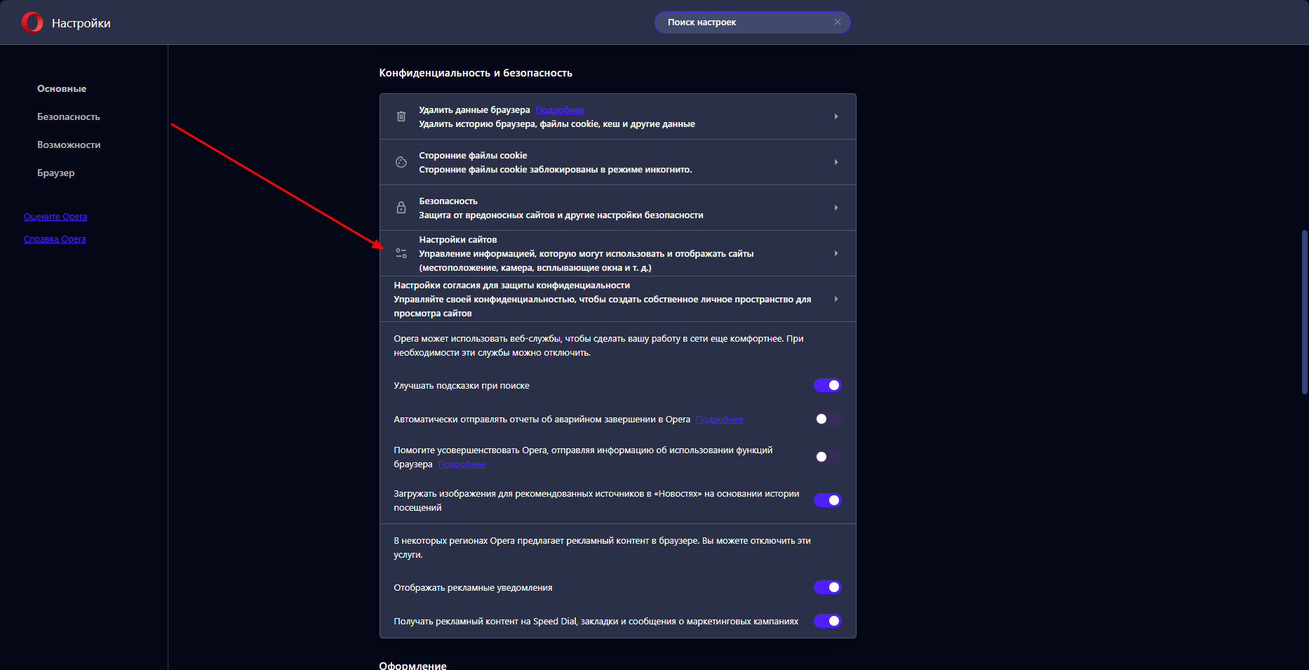Click Сторонние файлы cookie title text
Image resolution: width=1309 pixels, height=670 pixels.
click(x=473, y=156)
